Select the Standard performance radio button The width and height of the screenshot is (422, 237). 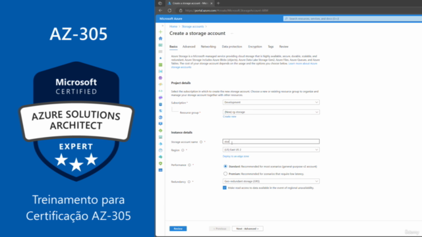(226, 167)
